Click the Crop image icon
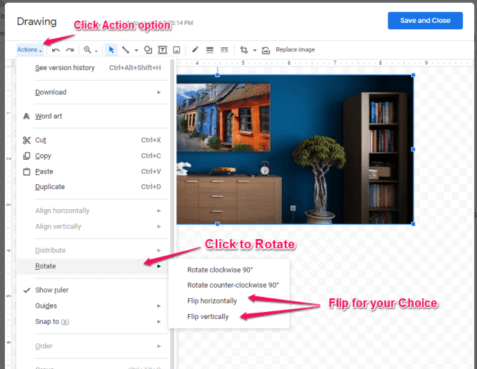 [x=244, y=49]
